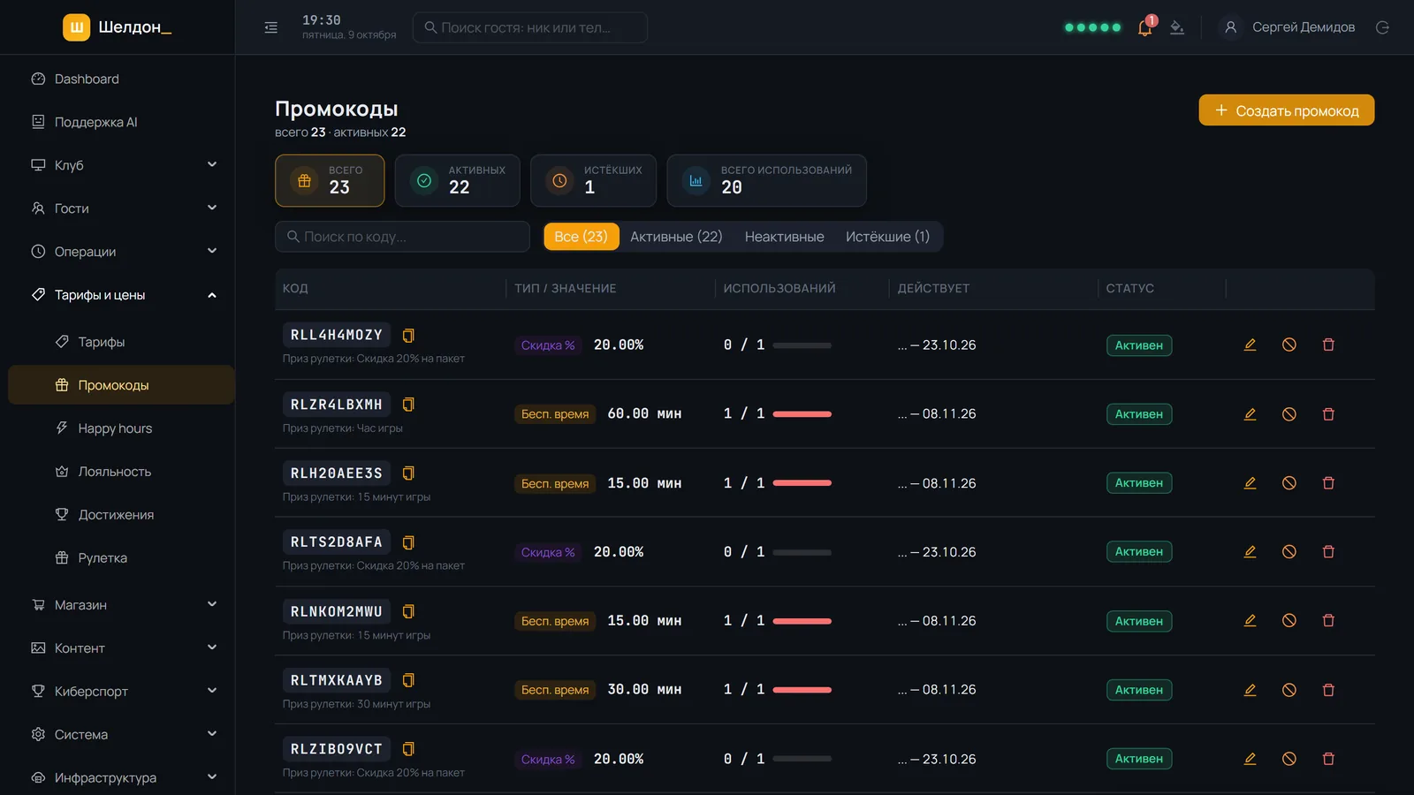
Task: Toggle the theme fill icon in header
Action: pyautogui.click(x=1177, y=27)
